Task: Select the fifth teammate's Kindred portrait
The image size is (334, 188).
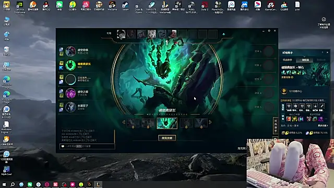Action: point(70,107)
